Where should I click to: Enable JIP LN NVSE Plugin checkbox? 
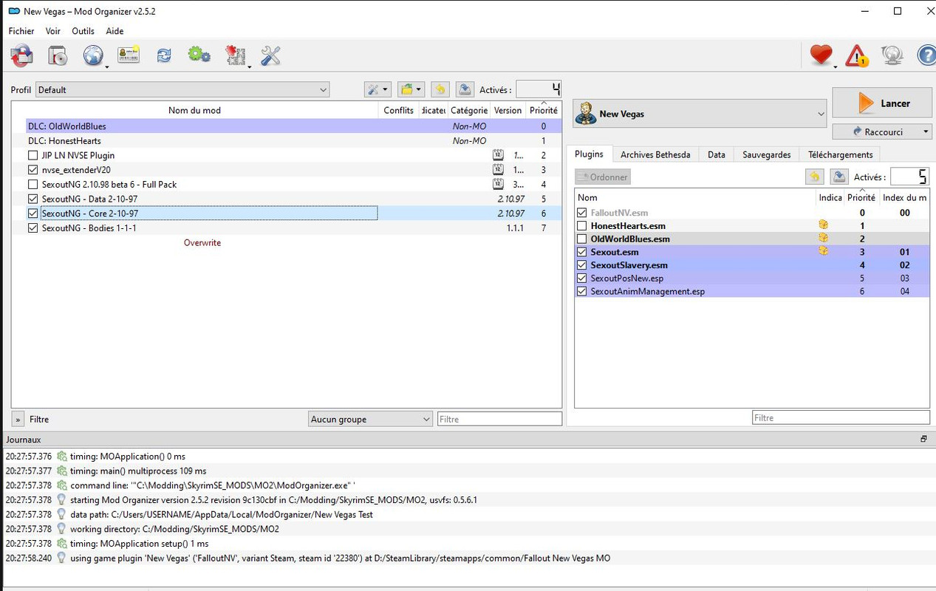click(x=33, y=155)
